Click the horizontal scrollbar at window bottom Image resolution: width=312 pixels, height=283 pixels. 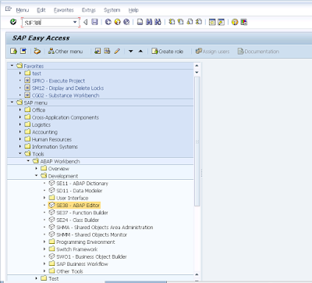(x=136, y=282)
